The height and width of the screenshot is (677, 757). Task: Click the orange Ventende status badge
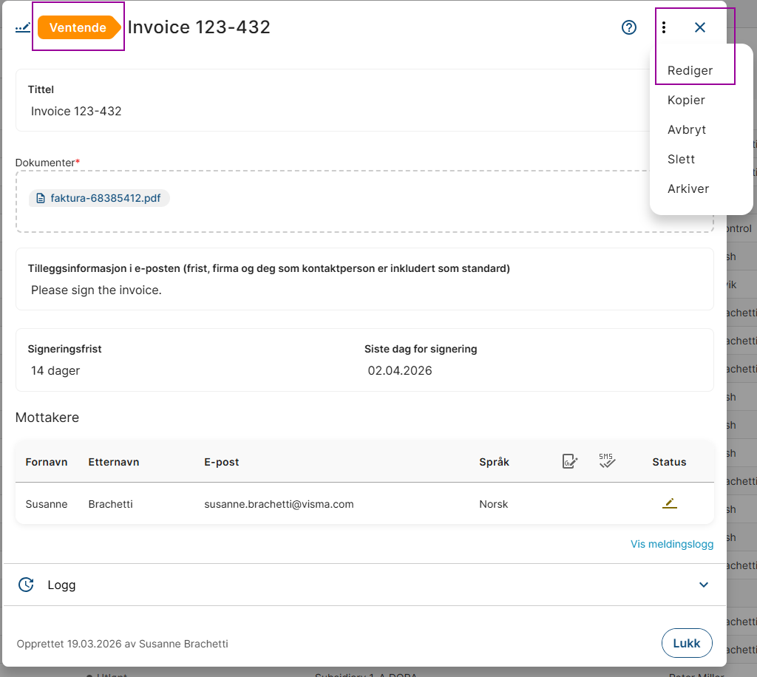point(78,28)
